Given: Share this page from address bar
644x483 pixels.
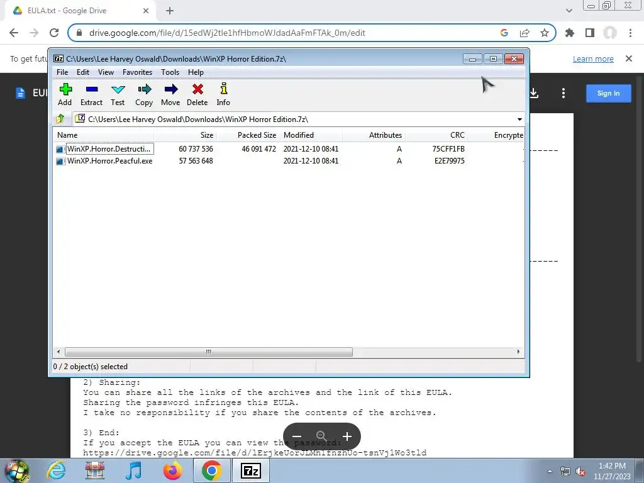Looking at the screenshot, I should [525, 33].
